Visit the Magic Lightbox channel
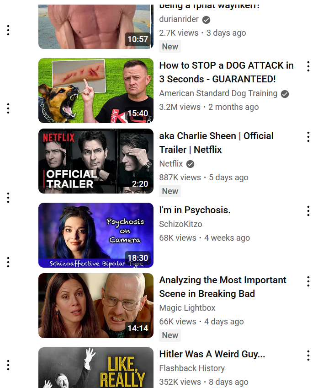 (x=187, y=307)
